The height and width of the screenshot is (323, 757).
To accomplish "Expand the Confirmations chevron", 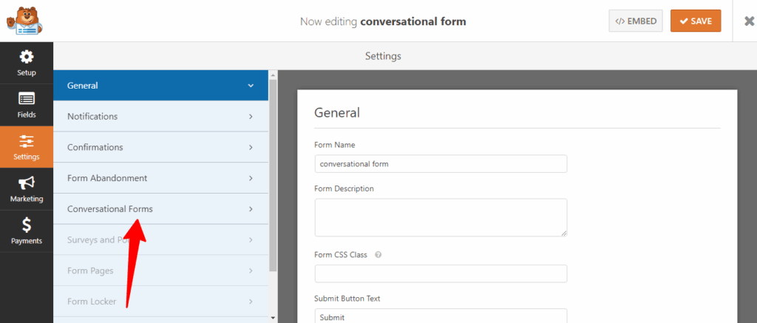I will point(251,147).
